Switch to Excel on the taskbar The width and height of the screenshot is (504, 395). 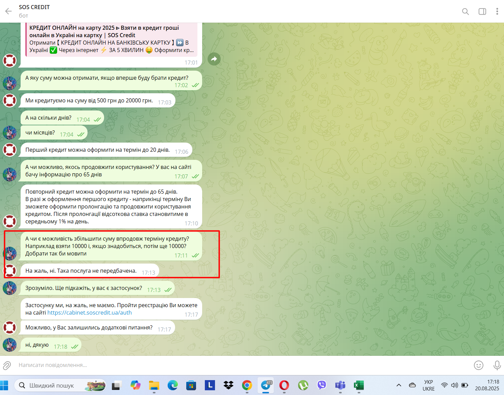pyautogui.click(x=359, y=385)
